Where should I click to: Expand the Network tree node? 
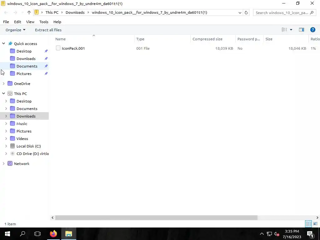click(3, 163)
